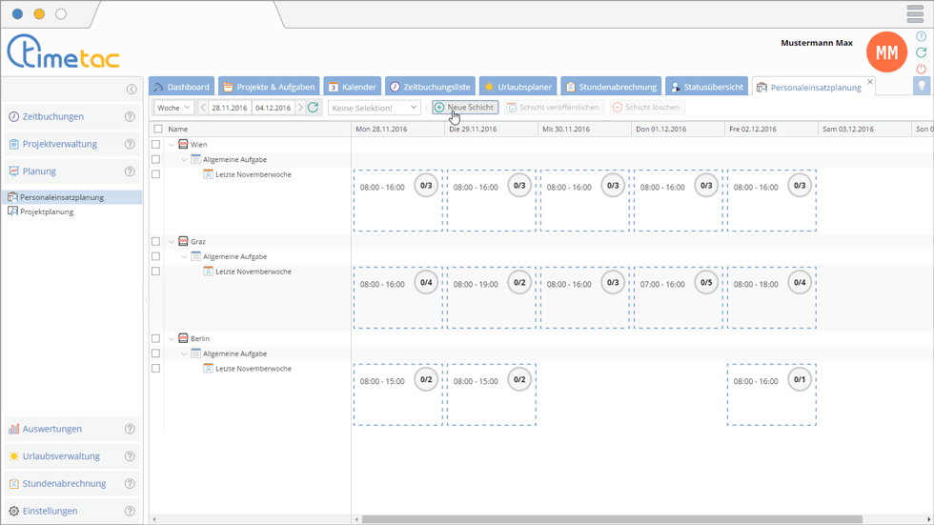Click the refresh icon beside the date range
Image resolution: width=934 pixels, height=525 pixels.
tap(313, 108)
